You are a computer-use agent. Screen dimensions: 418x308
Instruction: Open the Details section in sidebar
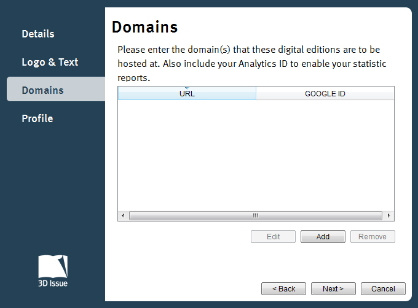coord(38,34)
